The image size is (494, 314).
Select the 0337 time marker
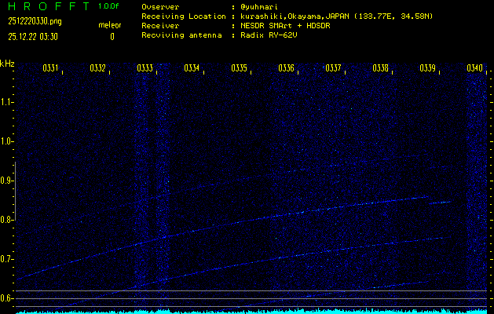(x=334, y=68)
